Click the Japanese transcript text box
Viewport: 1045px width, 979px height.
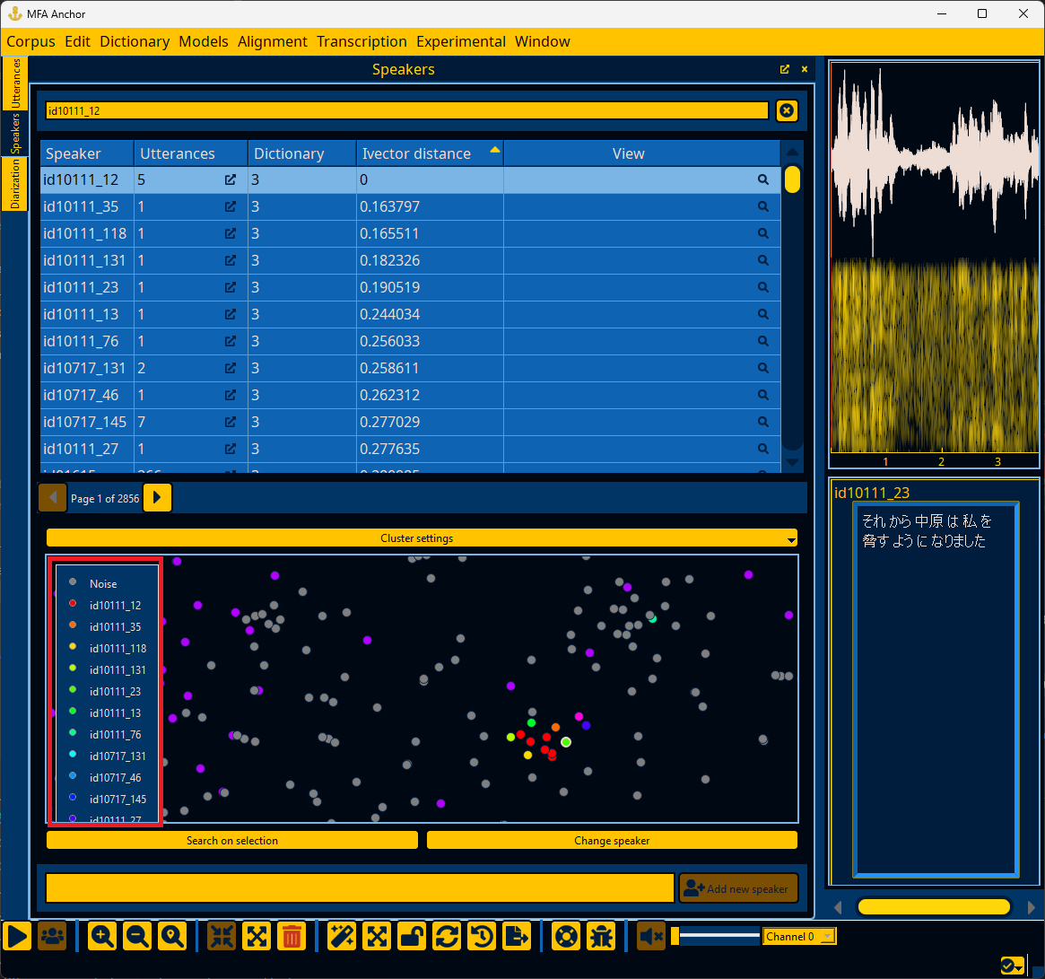point(935,689)
